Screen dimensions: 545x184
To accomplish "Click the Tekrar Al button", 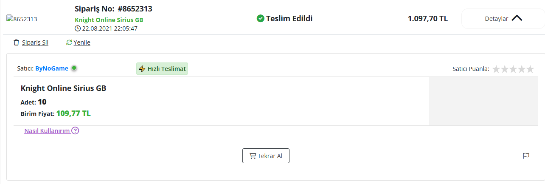I will point(266,156).
